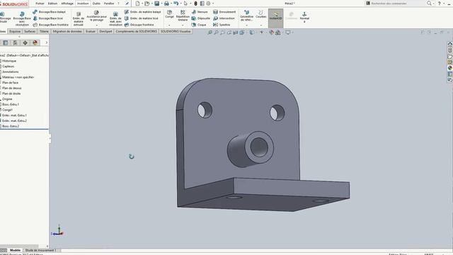Open the DimXpertManager crosshair tab
Image resolution: width=453 pixels, height=255 pixels.
pyautogui.click(x=25, y=42)
